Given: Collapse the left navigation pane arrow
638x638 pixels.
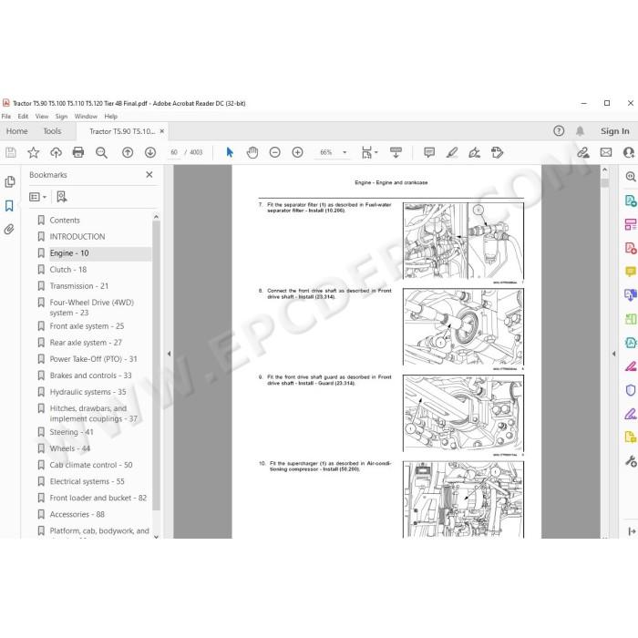Looking at the screenshot, I should click(169, 354).
